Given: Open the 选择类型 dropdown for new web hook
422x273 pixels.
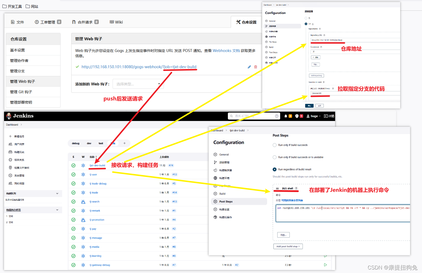Looking at the screenshot, I should 138,84.
